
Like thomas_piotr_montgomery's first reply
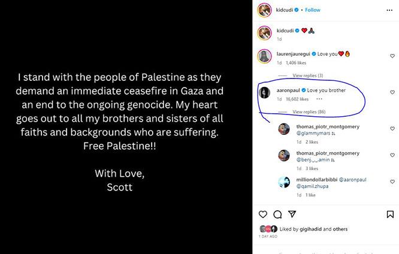point(392,129)
